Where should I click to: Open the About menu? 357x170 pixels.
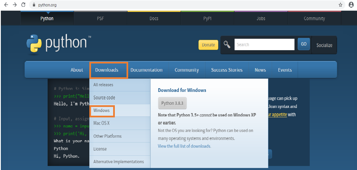tap(77, 70)
